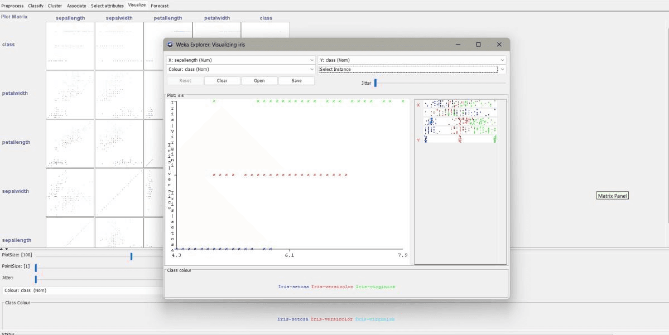669x335 pixels.
Task: Switch to the Forecast tab
Action: pyautogui.click(x=160, y=6)
